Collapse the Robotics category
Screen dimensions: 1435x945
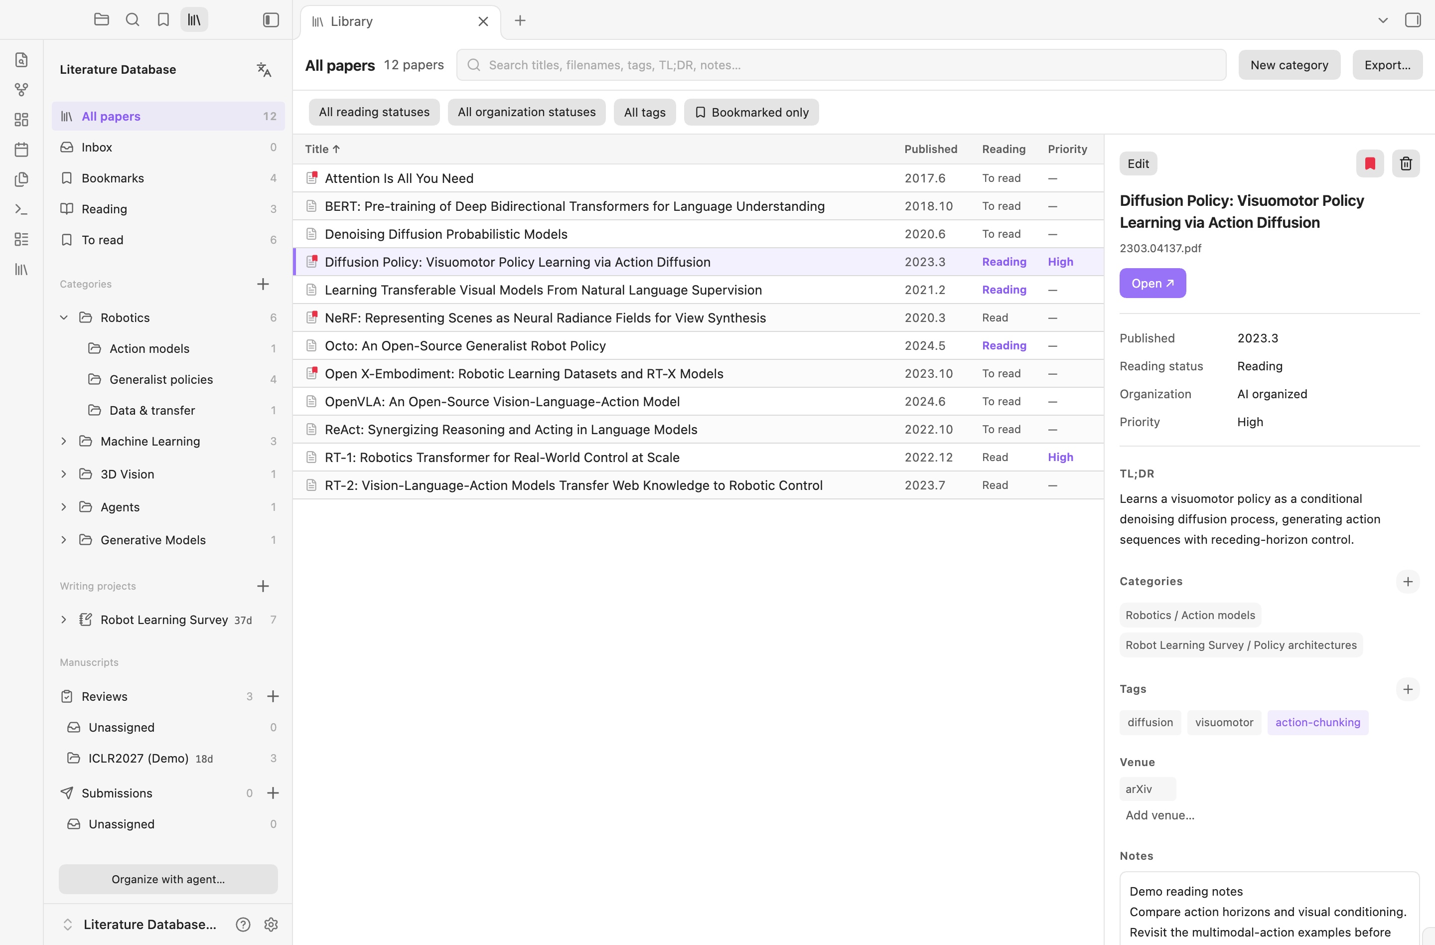pyautogui.click(x=64, y=318)
